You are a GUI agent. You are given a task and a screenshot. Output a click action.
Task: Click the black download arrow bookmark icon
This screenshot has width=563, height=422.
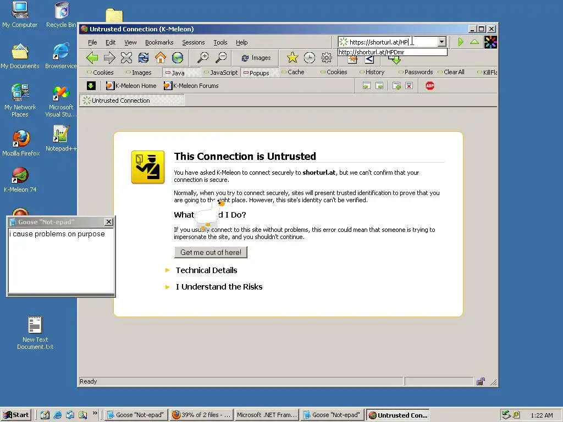point(91,85)
